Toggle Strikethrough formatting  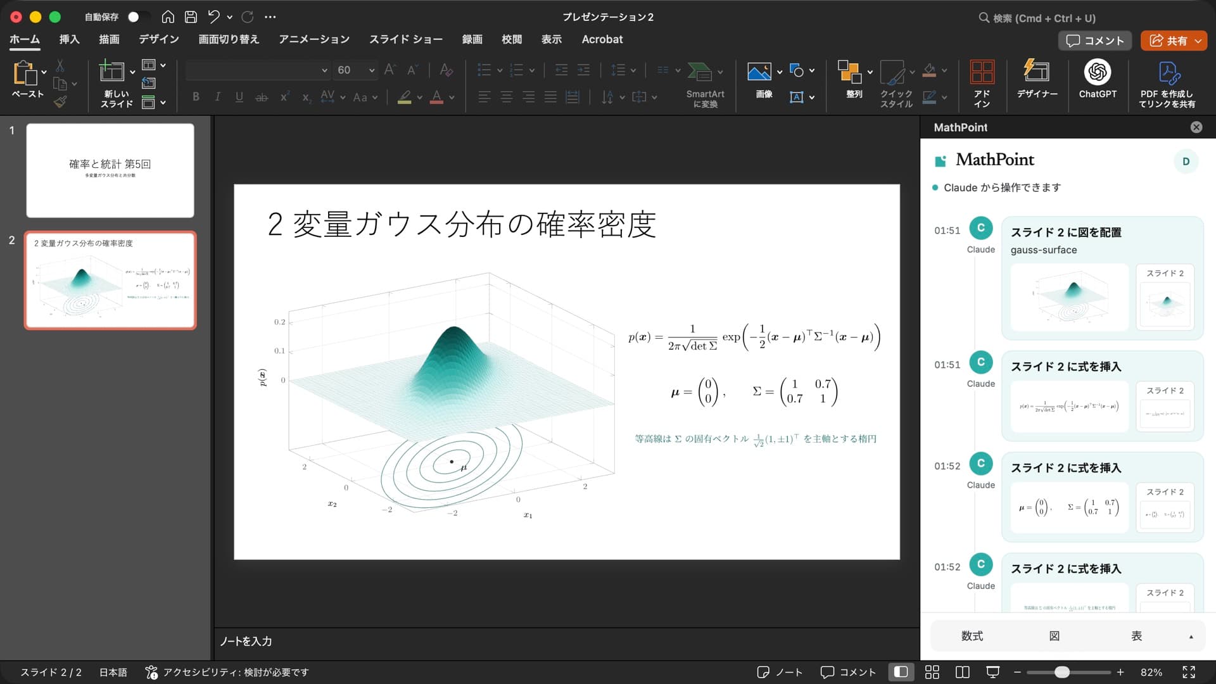point(261,97)
